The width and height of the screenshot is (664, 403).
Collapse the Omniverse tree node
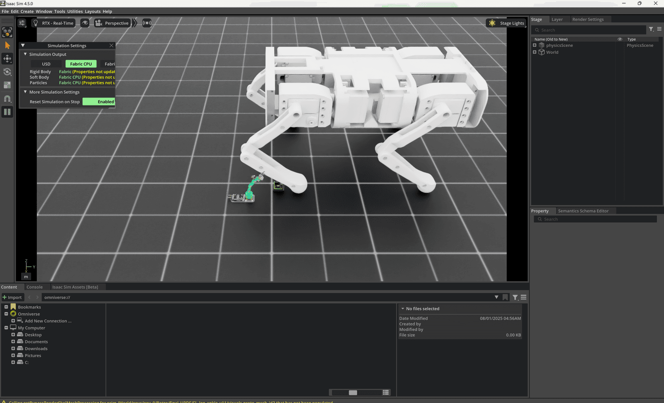tap(6, 314)
